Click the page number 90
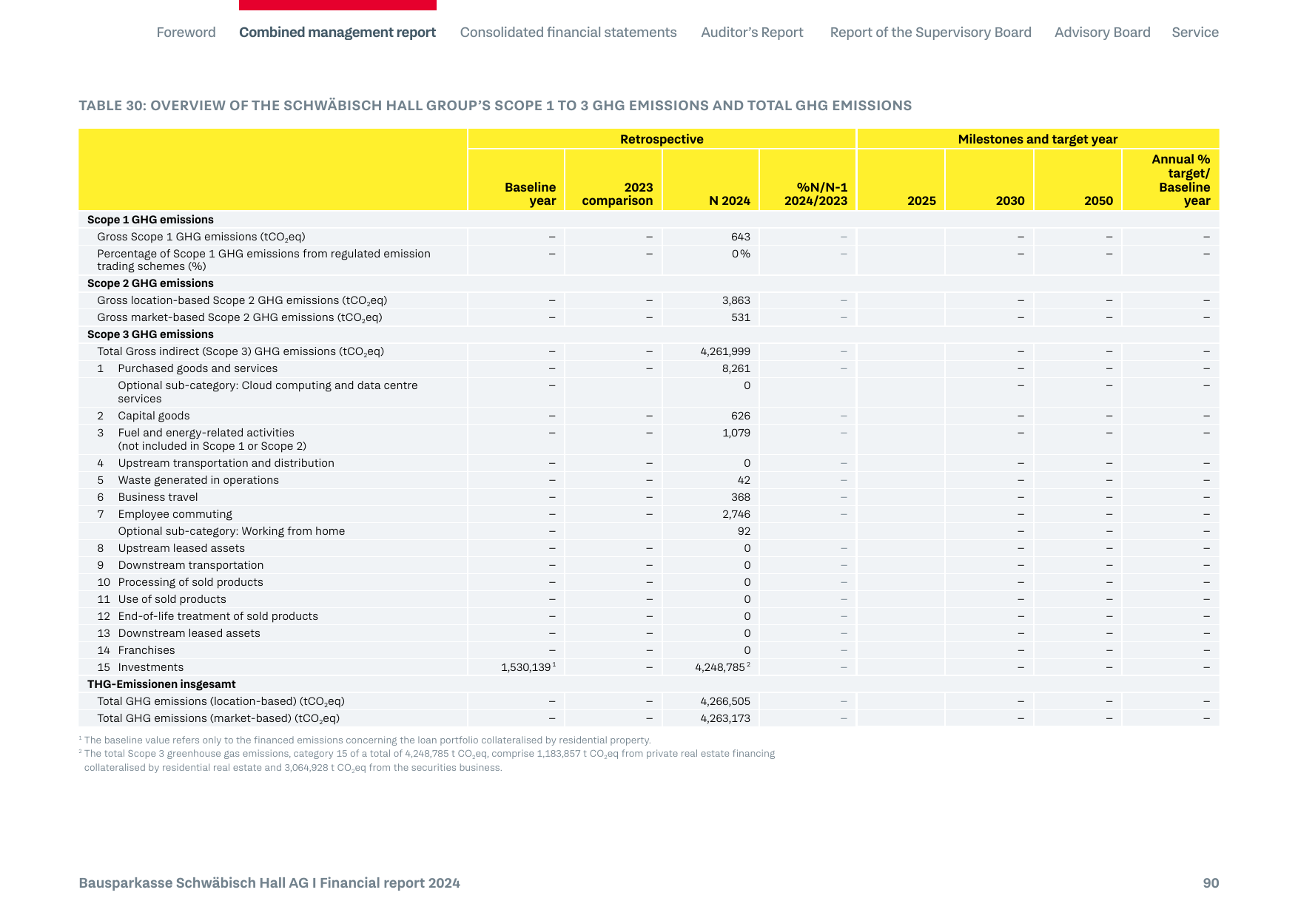1298x918 pixels. point(1211,883)
